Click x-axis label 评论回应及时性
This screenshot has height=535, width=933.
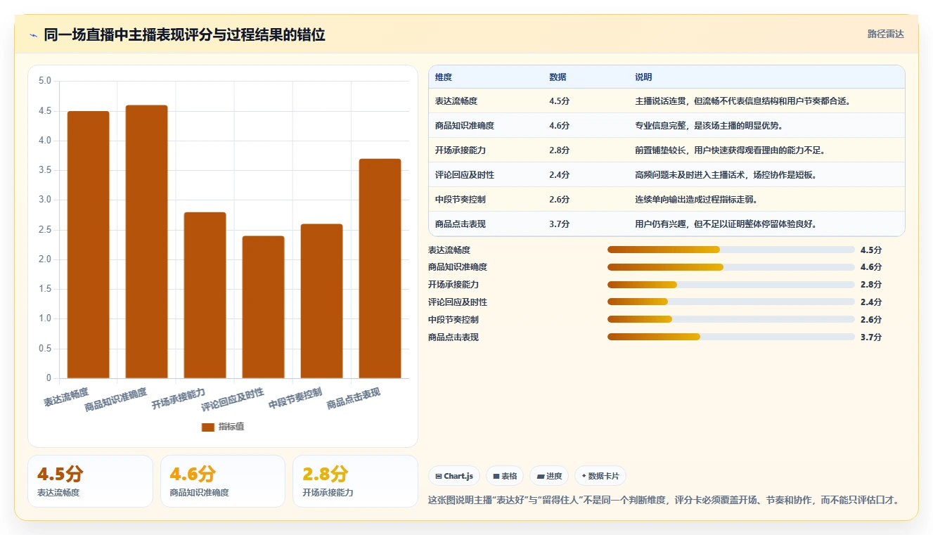[x=233, y=400]
